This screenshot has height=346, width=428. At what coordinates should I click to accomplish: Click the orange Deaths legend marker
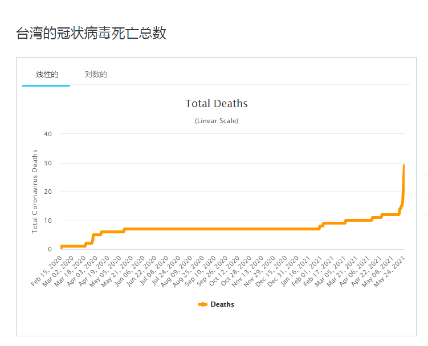point(203,304)
